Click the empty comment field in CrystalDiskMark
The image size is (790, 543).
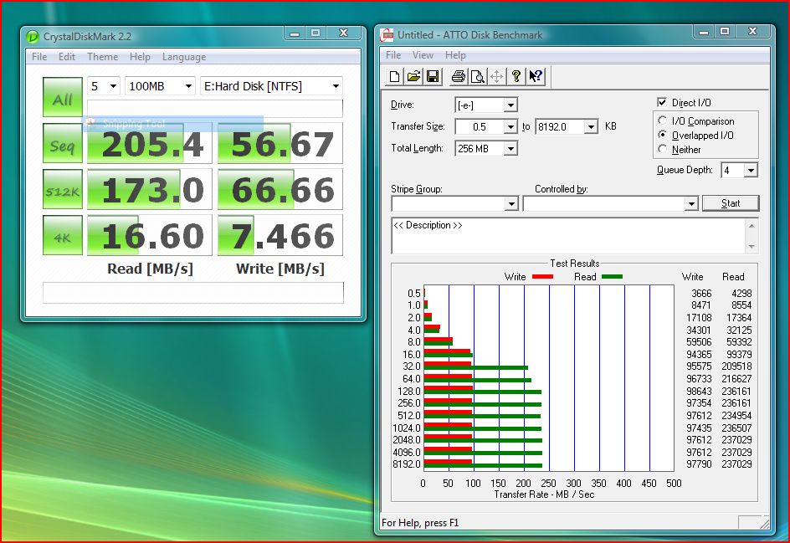(x=193, y=293)
